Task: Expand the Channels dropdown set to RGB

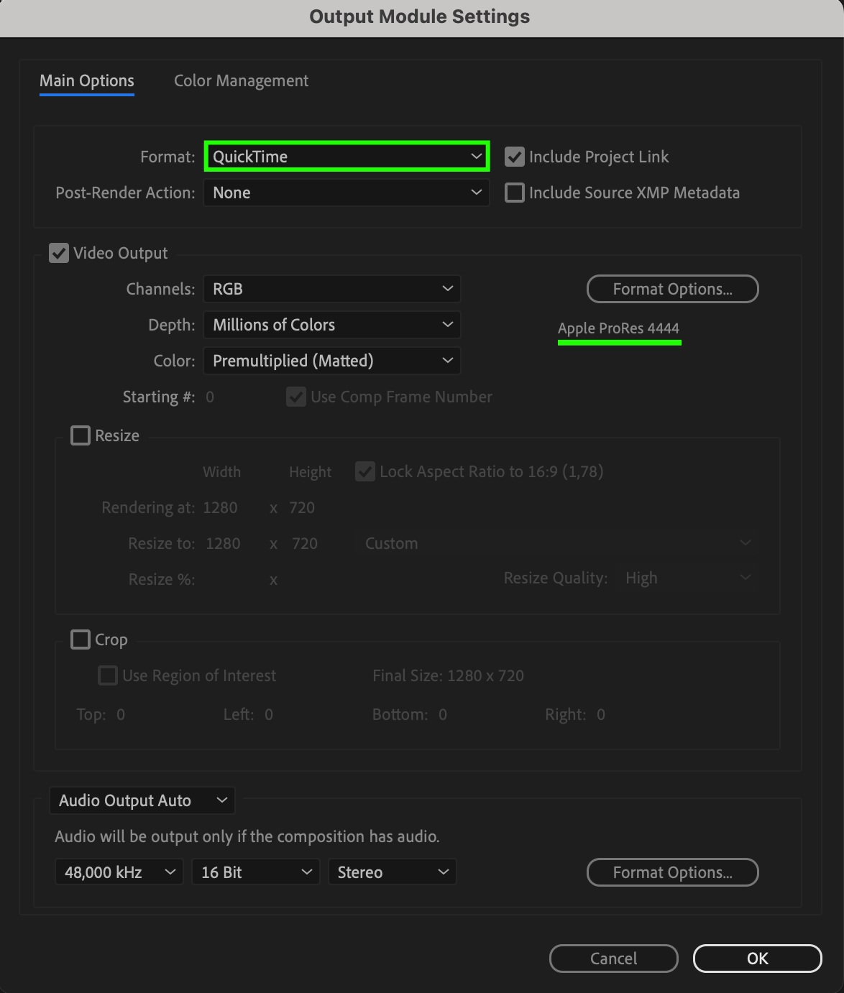Action: (x=332, y=289)
